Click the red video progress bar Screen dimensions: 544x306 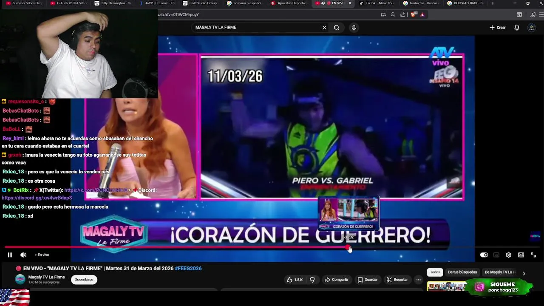[x=176, y=247]
